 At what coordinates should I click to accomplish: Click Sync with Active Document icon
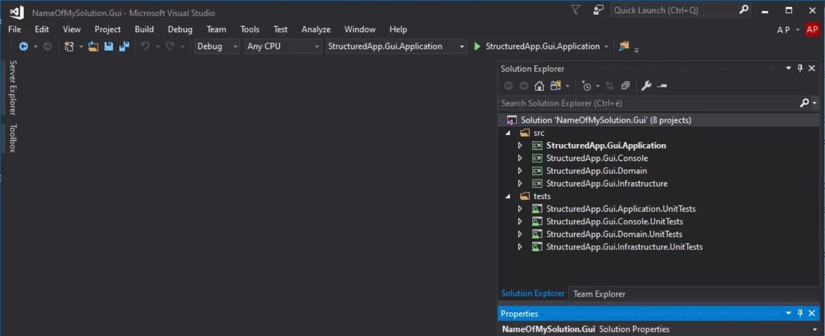(x=610, y=86)
